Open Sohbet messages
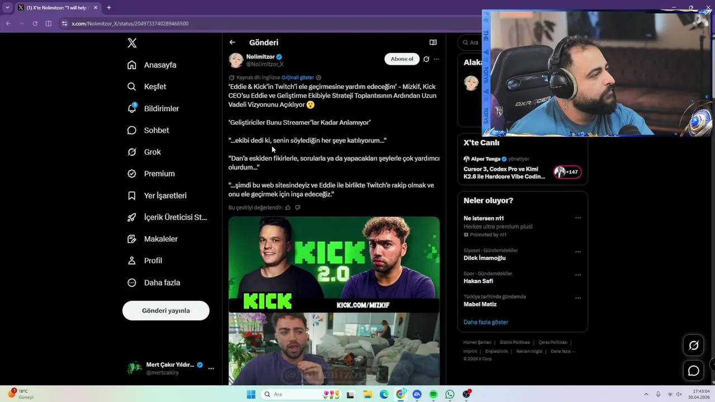The height and width of the screenshot is (402, 715). coord(148,130)
